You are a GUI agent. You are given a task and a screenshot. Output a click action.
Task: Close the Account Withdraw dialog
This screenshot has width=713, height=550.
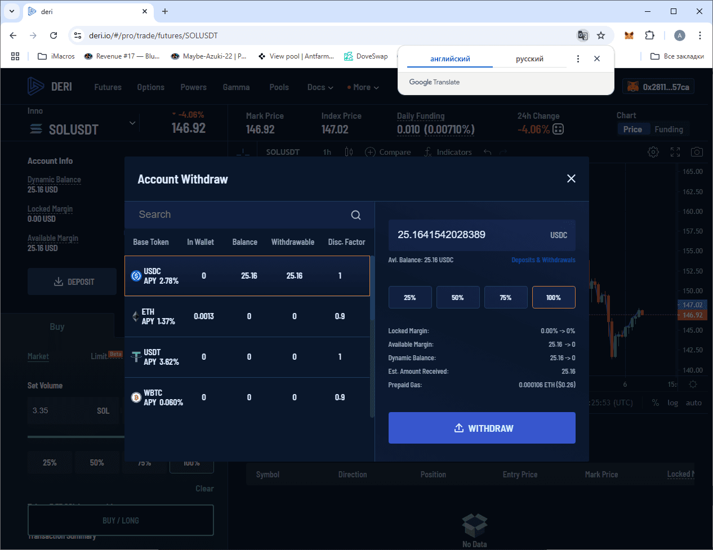[x=571, y=178]
